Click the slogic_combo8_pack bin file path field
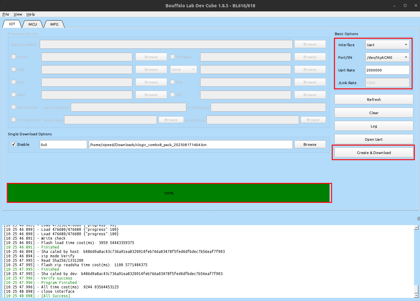Image resolution: width=420 pixels, height=301 pixels. pos(190,144)
